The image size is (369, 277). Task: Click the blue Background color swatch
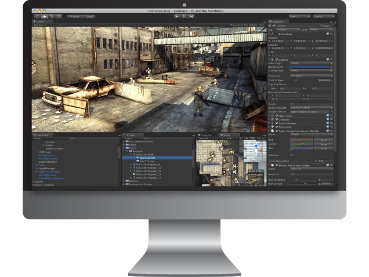click(x=309, y=67)
